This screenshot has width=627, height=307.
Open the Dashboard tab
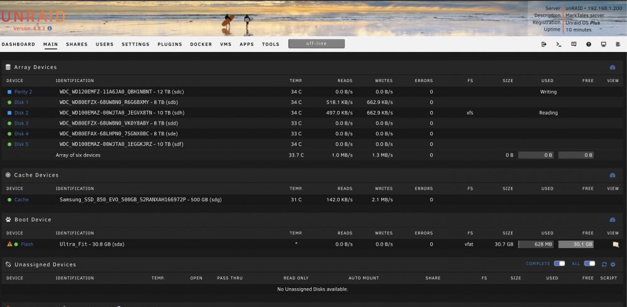[18, 44]
